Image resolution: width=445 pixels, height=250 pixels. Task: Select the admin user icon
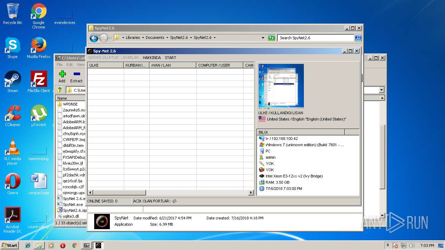coord(262,157)
